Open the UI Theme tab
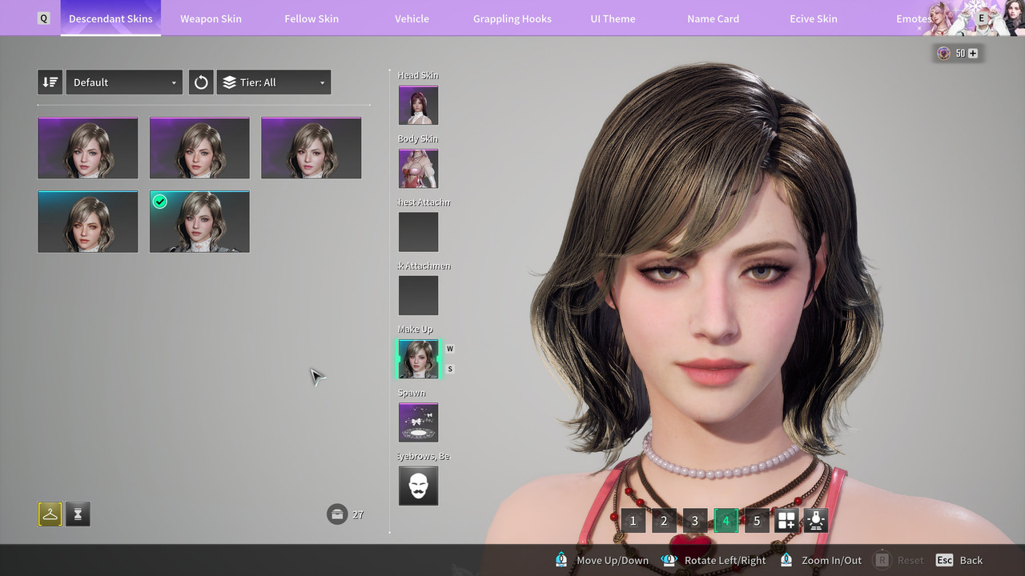Image resolution: width=1025 pixels, height=576 pixels. click(613, 18)
